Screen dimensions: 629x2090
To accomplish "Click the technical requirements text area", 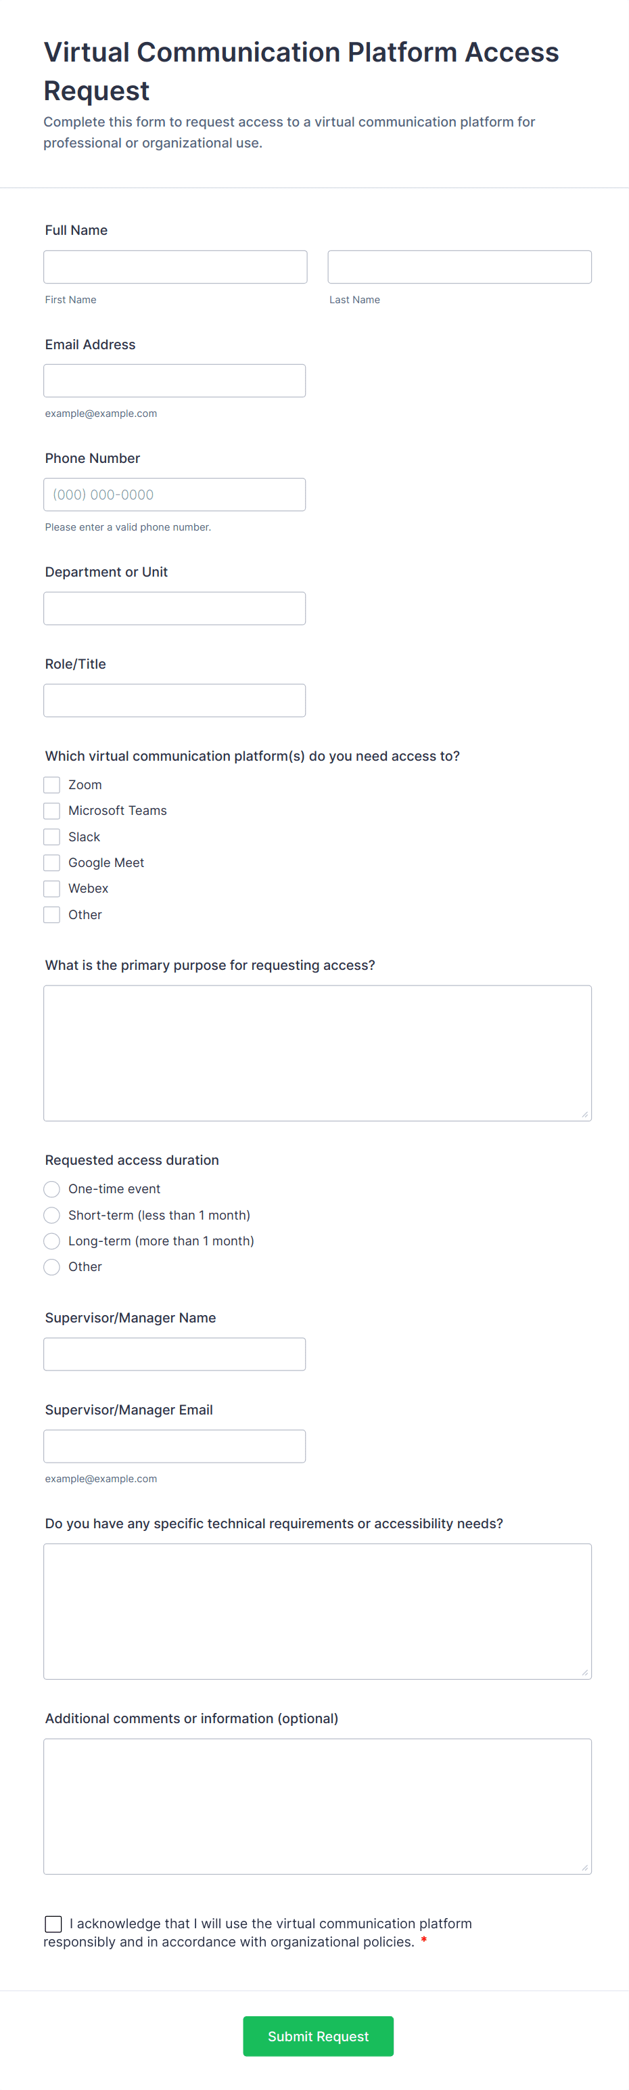I will (317, 1611).
